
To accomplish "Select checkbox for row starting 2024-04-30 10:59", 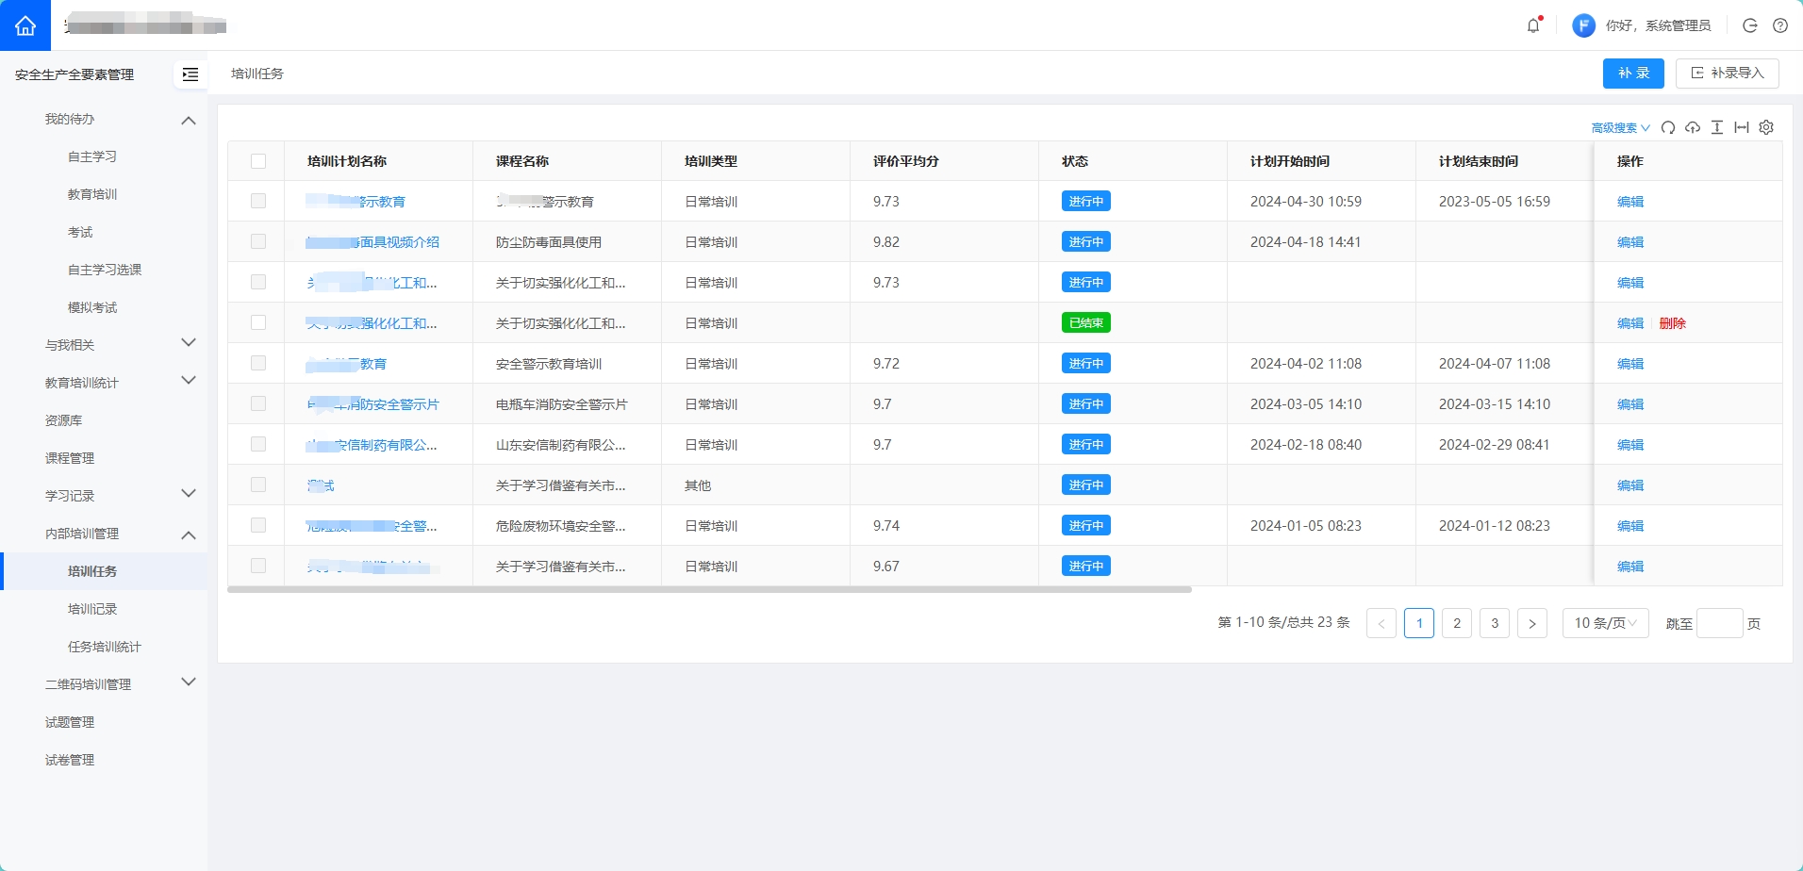I will click(x=258, y=201).
